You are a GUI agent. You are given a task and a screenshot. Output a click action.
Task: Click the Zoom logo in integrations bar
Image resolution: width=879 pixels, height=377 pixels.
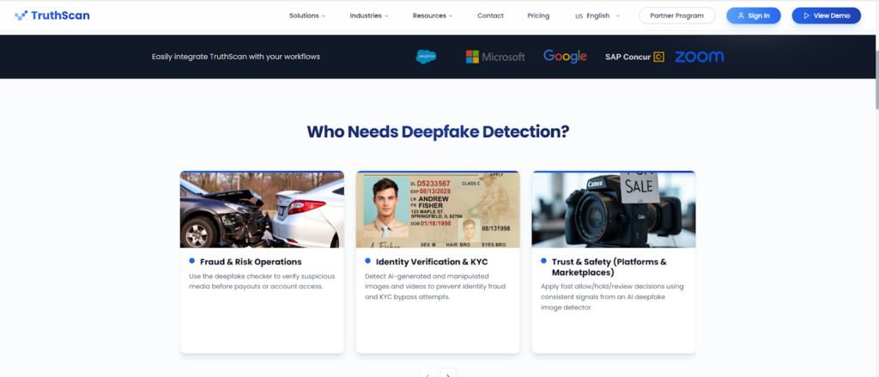pos(699,57)
